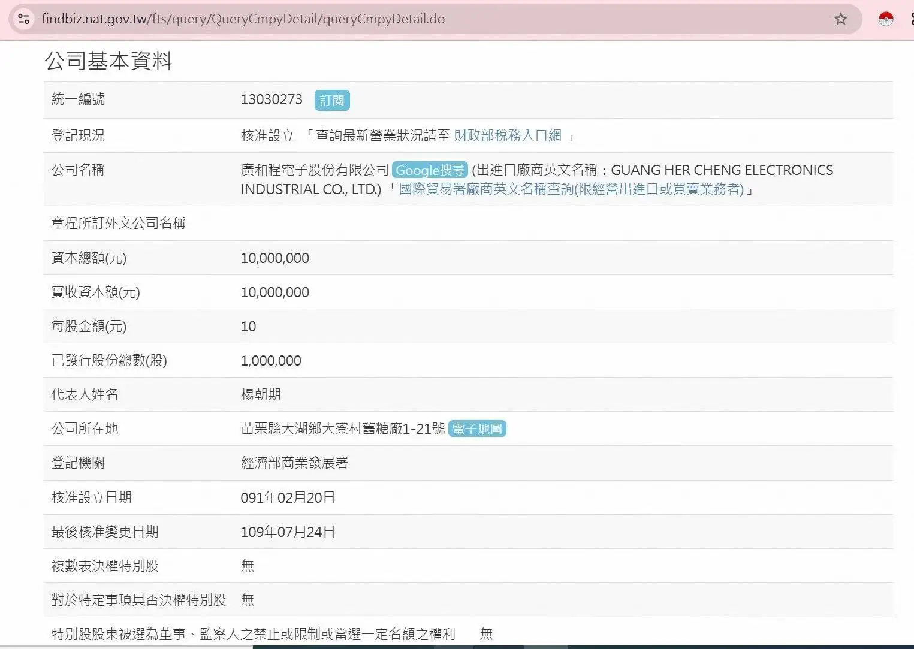Click the 公司基本資料 page heading

pos(108,61)
